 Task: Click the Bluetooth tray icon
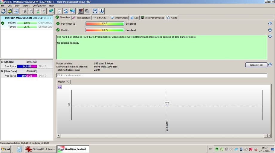[x=241, y=149]
